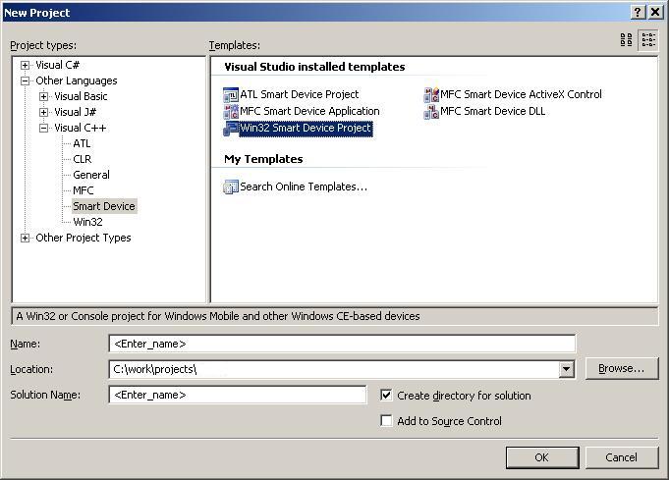
Task: Select the ATL Smart Device Project icon
Action: [x=231, y=95]
